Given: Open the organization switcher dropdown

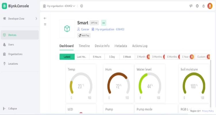Looking at the screenshot, I should coord(59,6).
